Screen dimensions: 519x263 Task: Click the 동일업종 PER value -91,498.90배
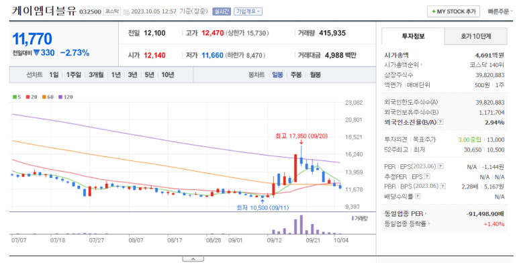click(485, 214)
